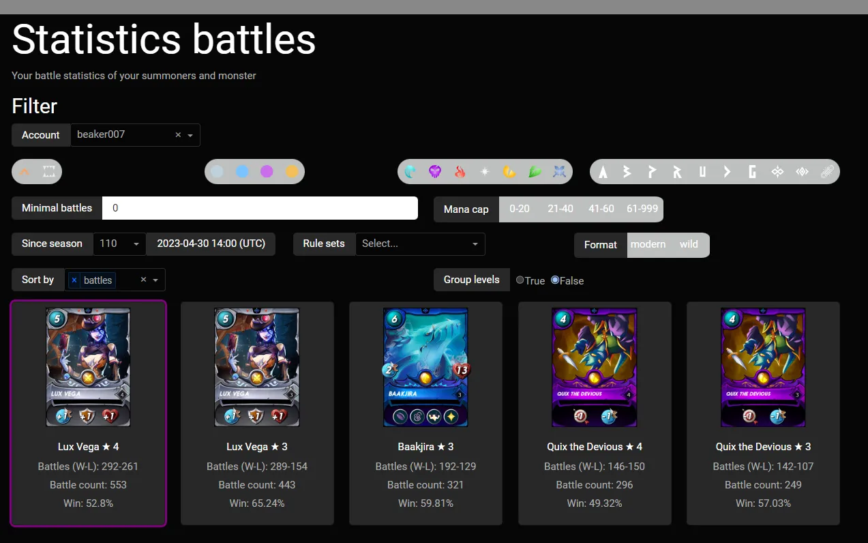Image resolution: width=868 pixels, height=543 pixels.
Task: Clear all Sort by values
Action: coord(143,280)
